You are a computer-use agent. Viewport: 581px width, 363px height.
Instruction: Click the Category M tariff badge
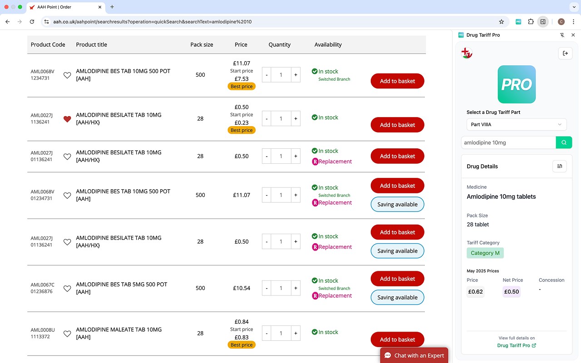click(485, 253)
